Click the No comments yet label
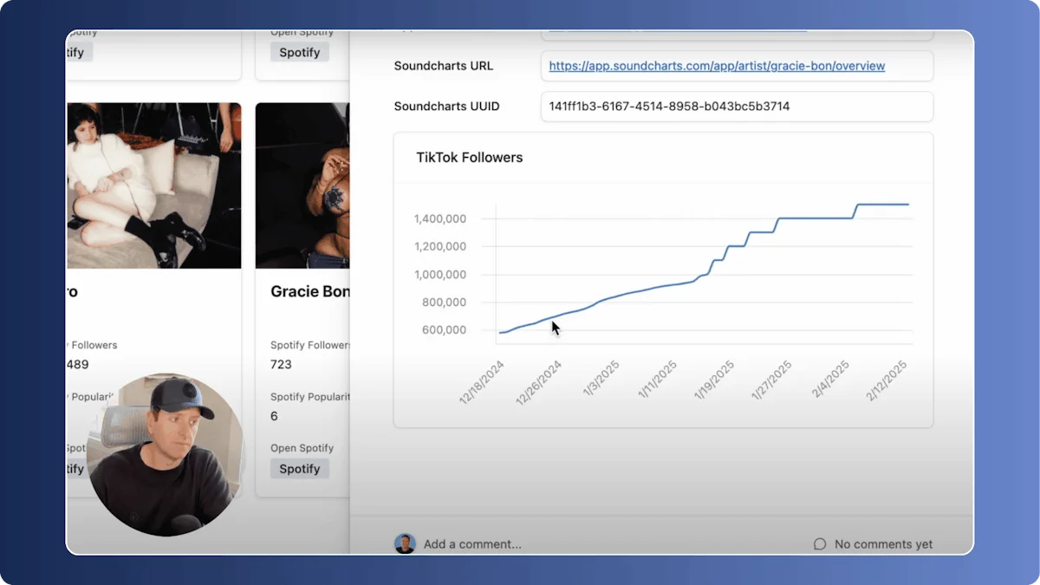The image size is (1040, 585). coord(883,543)
